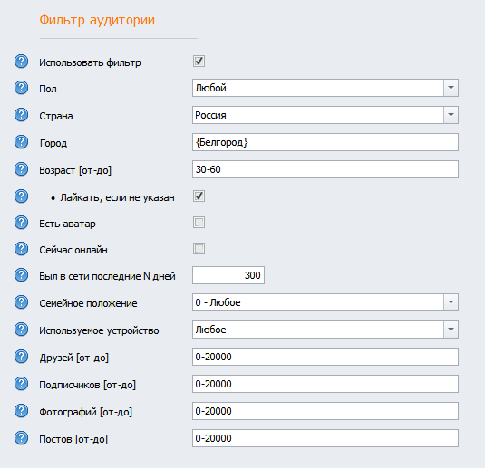Click the last N days field showing 300
485x468 pixels.
click(228, 275)
